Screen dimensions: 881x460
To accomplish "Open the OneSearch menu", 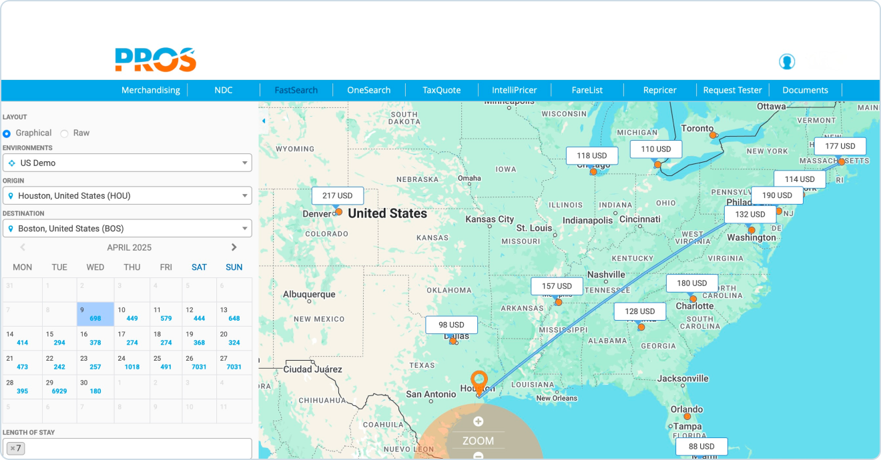I will pos(368,90).
